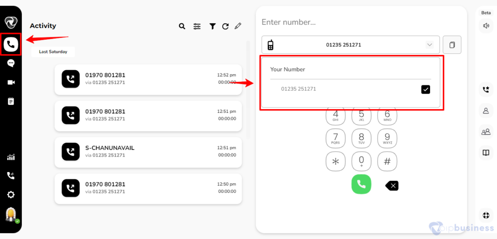Open the 01235 251271 caller ID combo box
This screenshot has width=497, height=239.
point(350,45)
